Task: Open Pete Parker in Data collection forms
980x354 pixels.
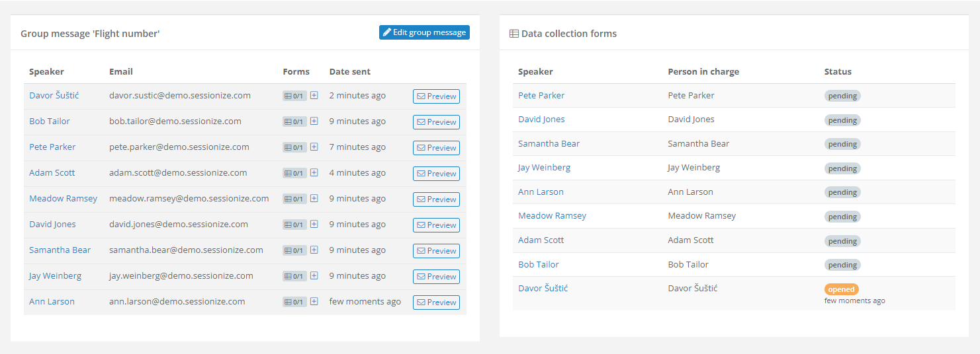Action: 541,96
